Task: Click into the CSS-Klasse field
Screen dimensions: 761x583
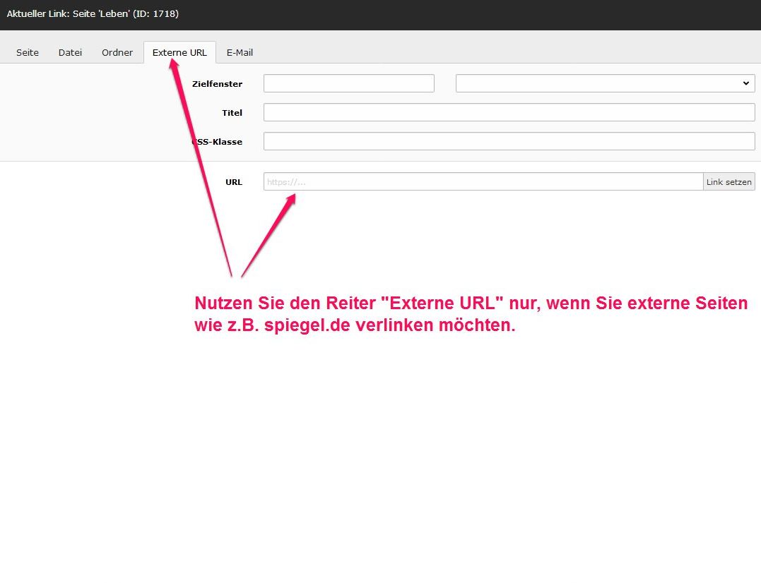Action: (509, 141)
